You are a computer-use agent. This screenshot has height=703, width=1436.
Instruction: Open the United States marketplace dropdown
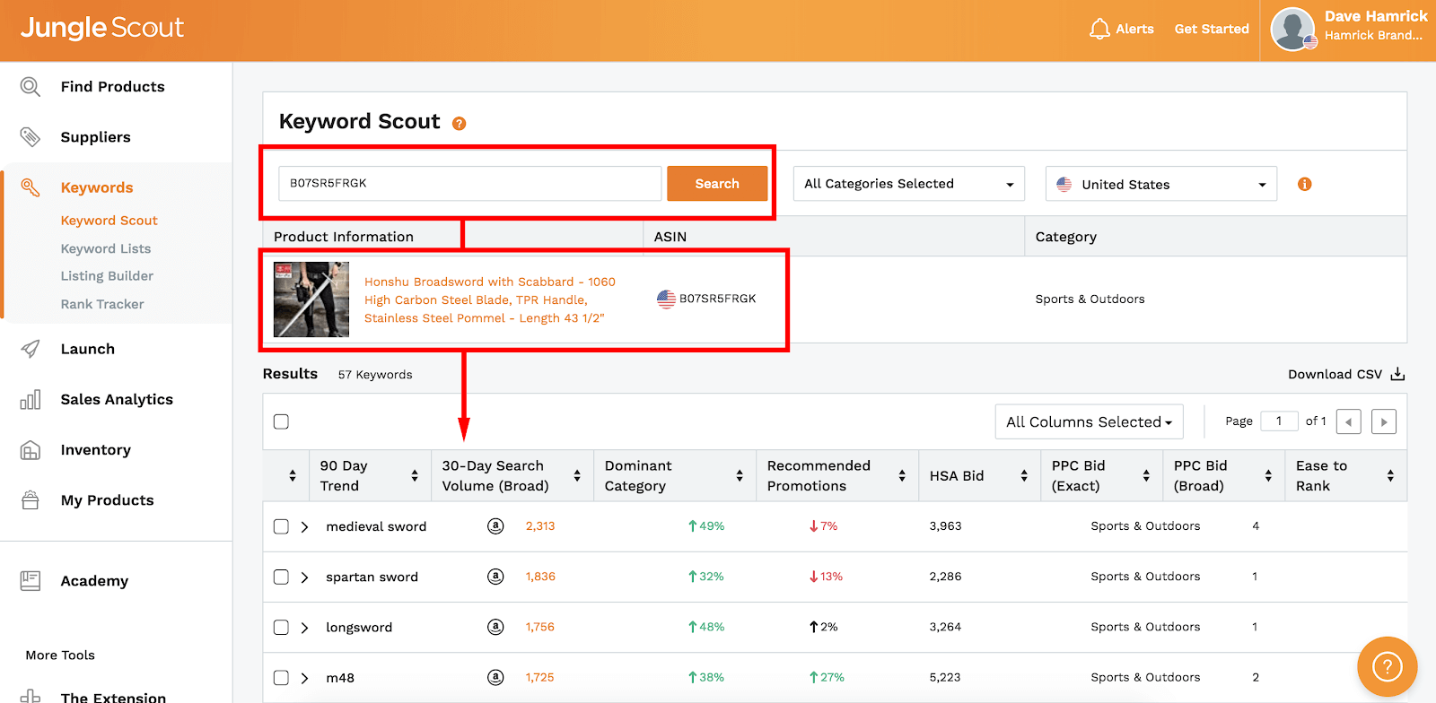[x=1160, y=184]
